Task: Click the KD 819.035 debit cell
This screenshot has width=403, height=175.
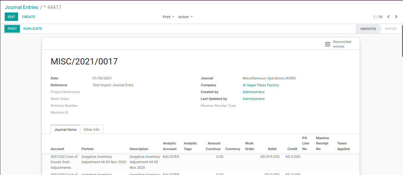Action: (x=270, y=157)
